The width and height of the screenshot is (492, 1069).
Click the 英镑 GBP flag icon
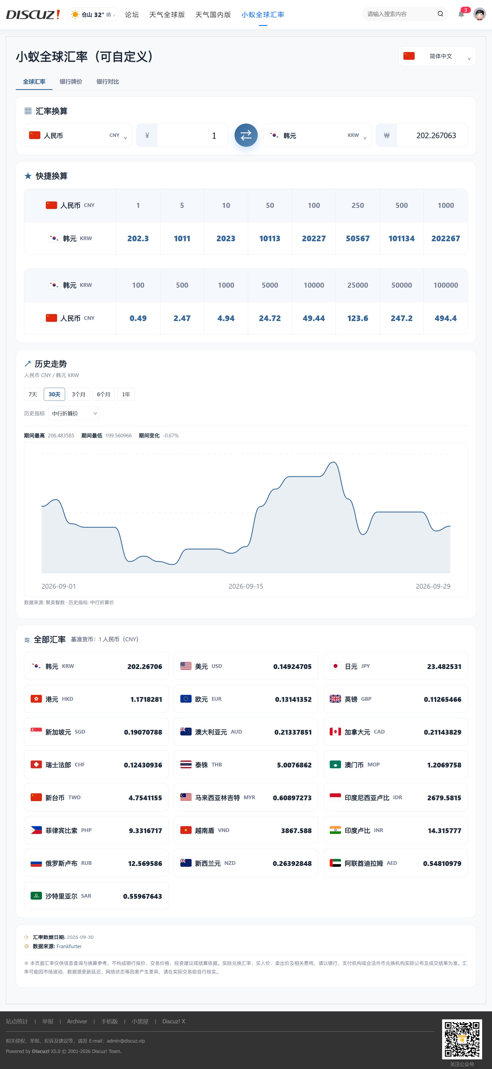click(335, 699)
